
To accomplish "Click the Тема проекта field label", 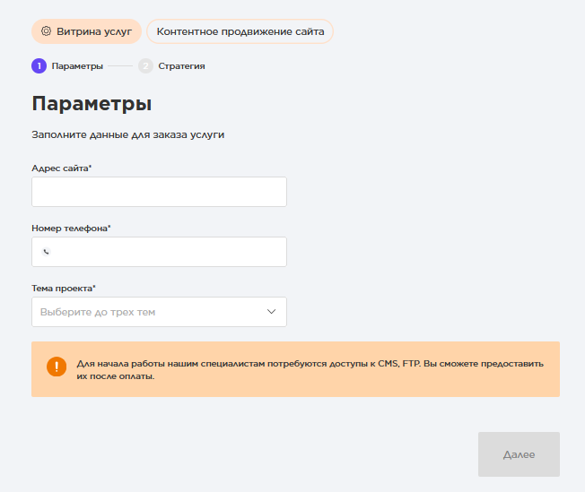I will (x=63, y=289).
